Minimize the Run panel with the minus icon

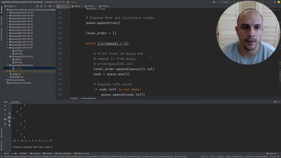coord(279,102)
